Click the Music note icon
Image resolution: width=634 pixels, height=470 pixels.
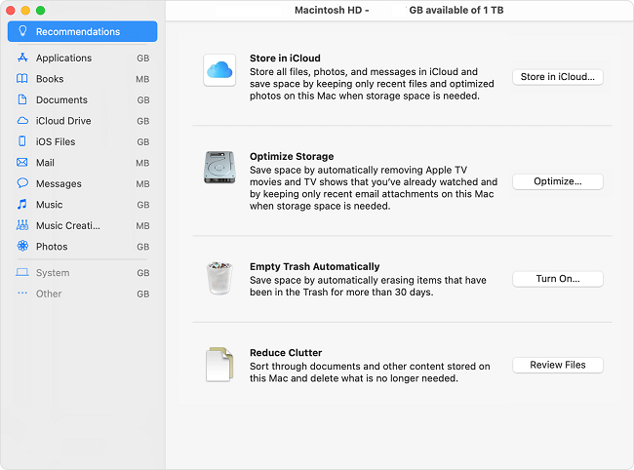(22, 204)
